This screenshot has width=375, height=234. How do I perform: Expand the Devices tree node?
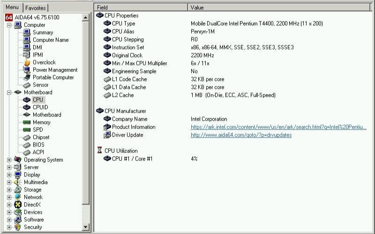(9, 212)
